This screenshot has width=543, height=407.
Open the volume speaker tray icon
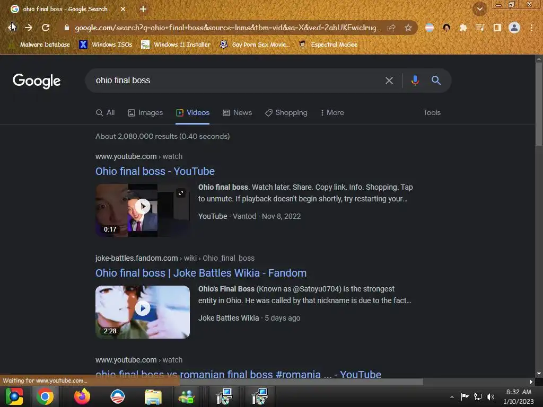click(491, 396)
